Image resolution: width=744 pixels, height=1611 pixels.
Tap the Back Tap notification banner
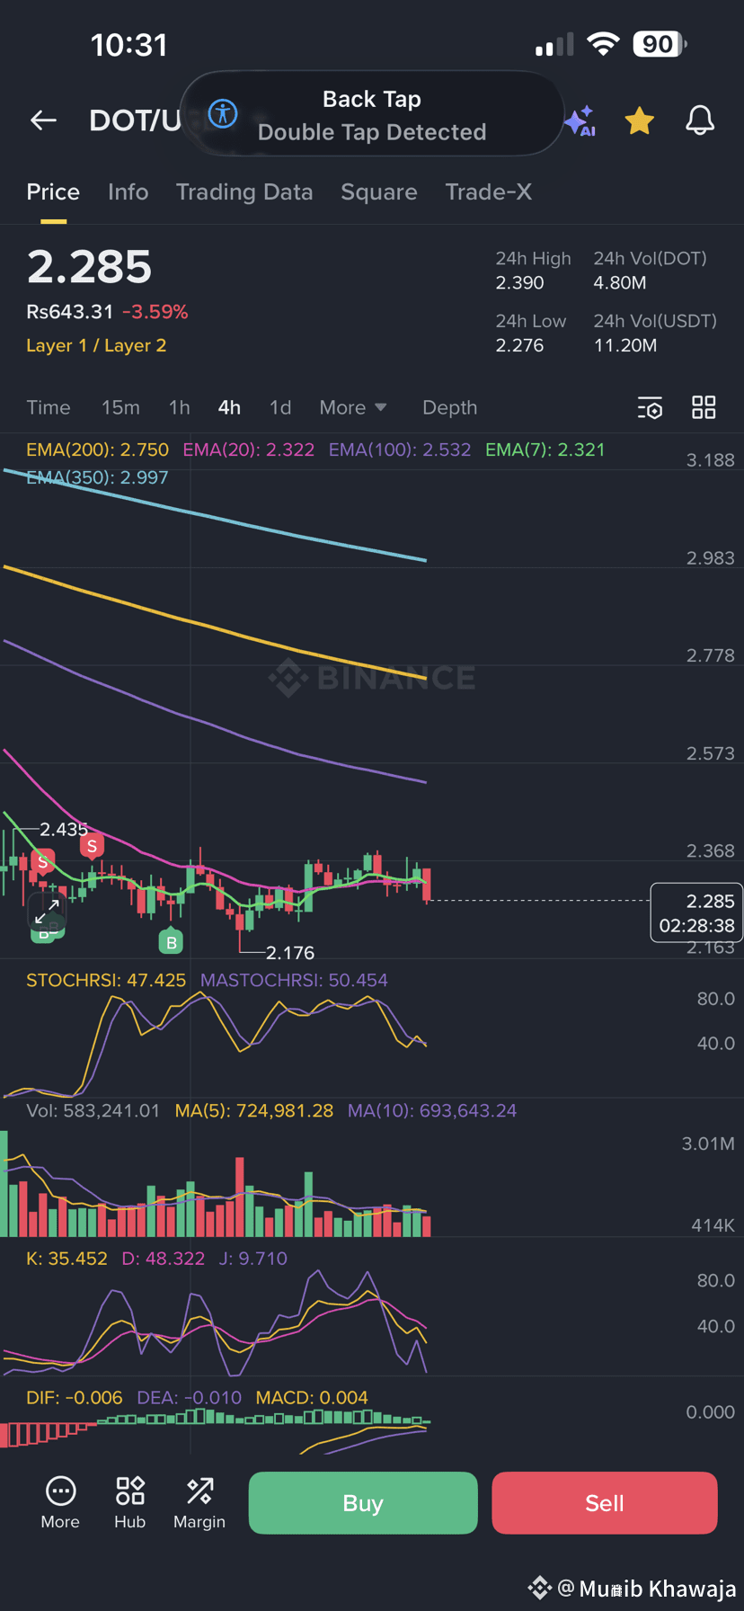(x=372, y=114)
